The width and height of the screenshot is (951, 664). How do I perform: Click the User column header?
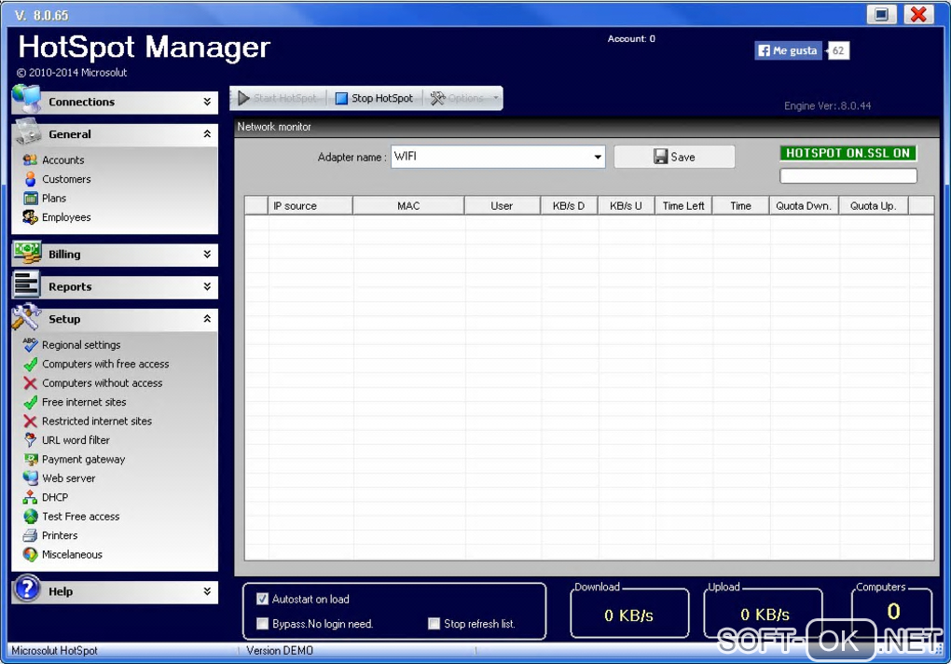(x=503, y=205)
